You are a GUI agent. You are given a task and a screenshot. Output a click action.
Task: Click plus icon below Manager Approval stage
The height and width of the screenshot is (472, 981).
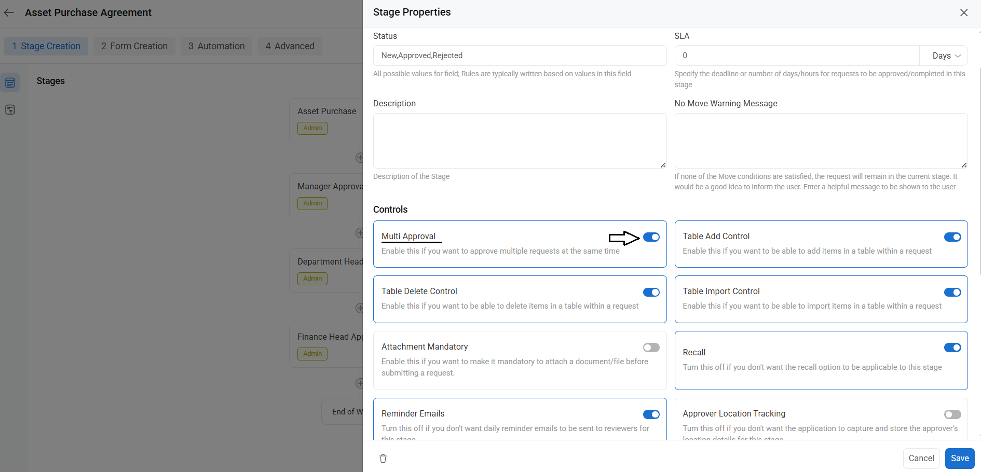[x=359, y=233]
